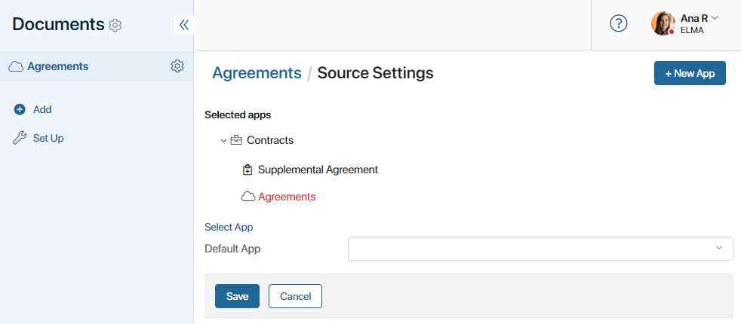Select red Agreements tree item
741x324 pixels.
point(287,197)
